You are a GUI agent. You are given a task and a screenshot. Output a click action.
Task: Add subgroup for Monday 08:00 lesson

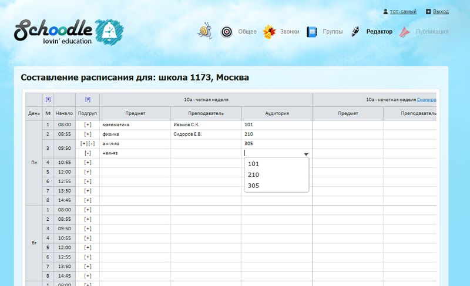[x=88, y=125]
